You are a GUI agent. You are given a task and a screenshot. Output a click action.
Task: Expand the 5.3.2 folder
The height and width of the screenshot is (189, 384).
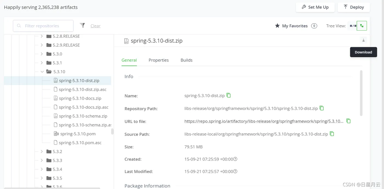point(42,151)
